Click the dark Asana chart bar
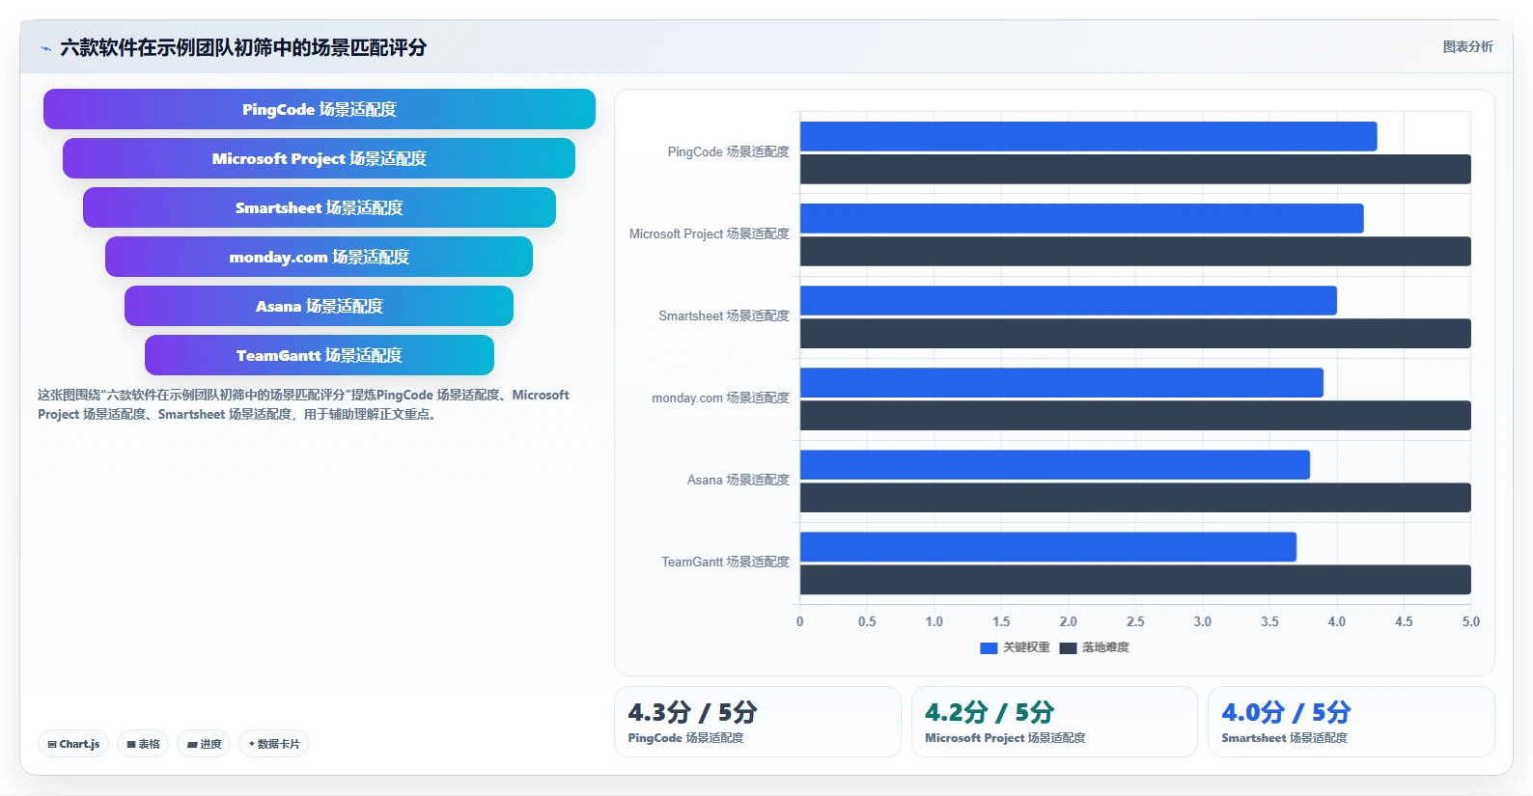 1135,497
